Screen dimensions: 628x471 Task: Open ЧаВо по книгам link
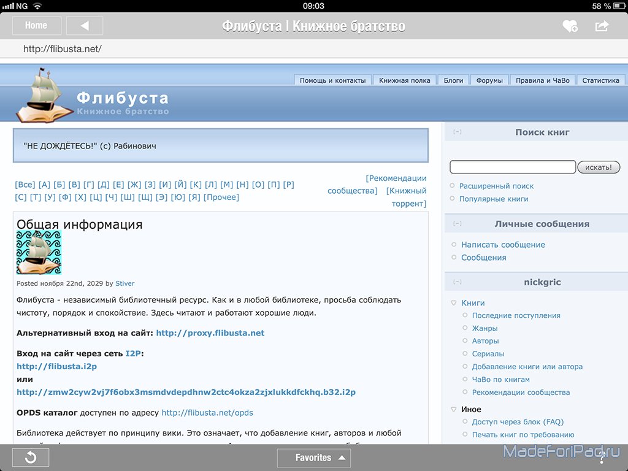click(501, 380)
